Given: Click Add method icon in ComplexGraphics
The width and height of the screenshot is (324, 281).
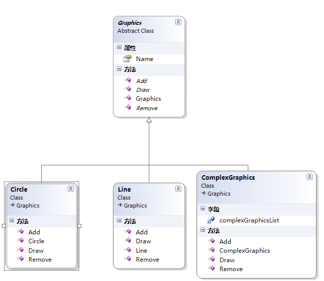Looking at the screenshot, I should [x=211, y=241].
